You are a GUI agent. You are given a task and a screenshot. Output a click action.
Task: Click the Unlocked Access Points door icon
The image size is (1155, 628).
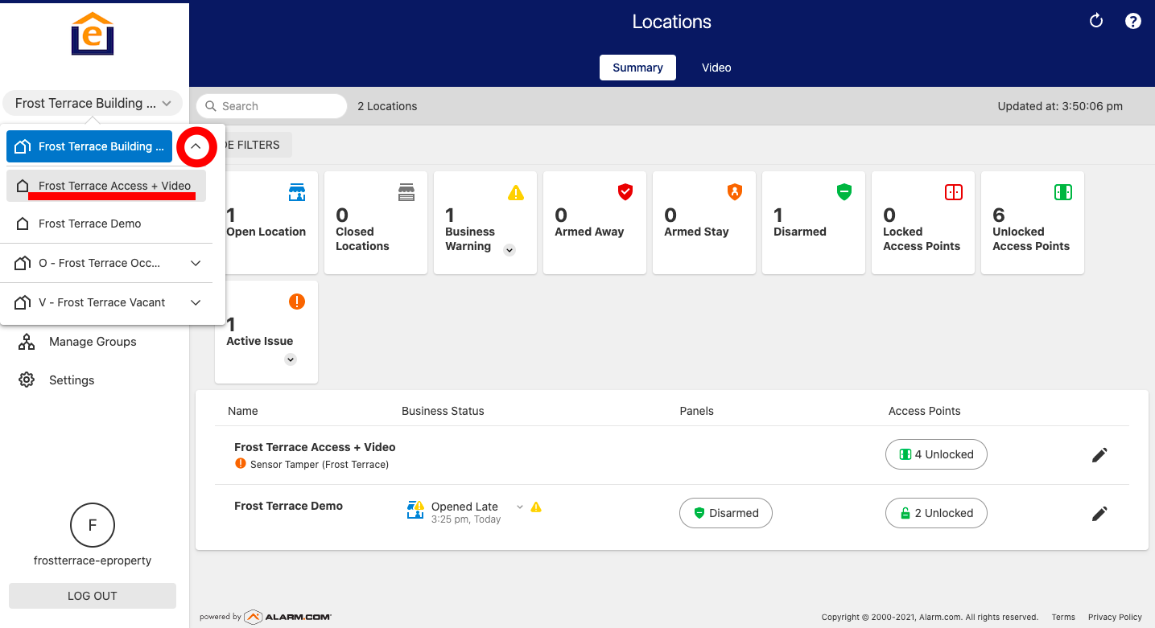(1063, 192)
